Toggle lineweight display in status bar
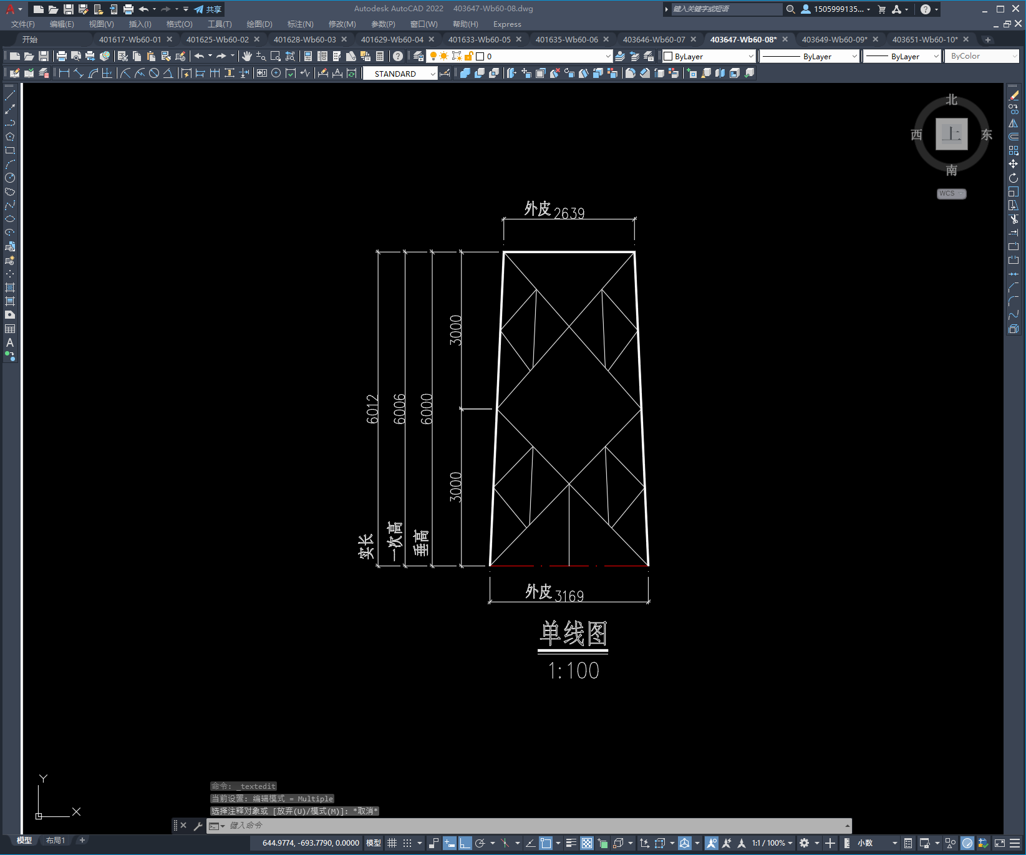 (571, 843)
